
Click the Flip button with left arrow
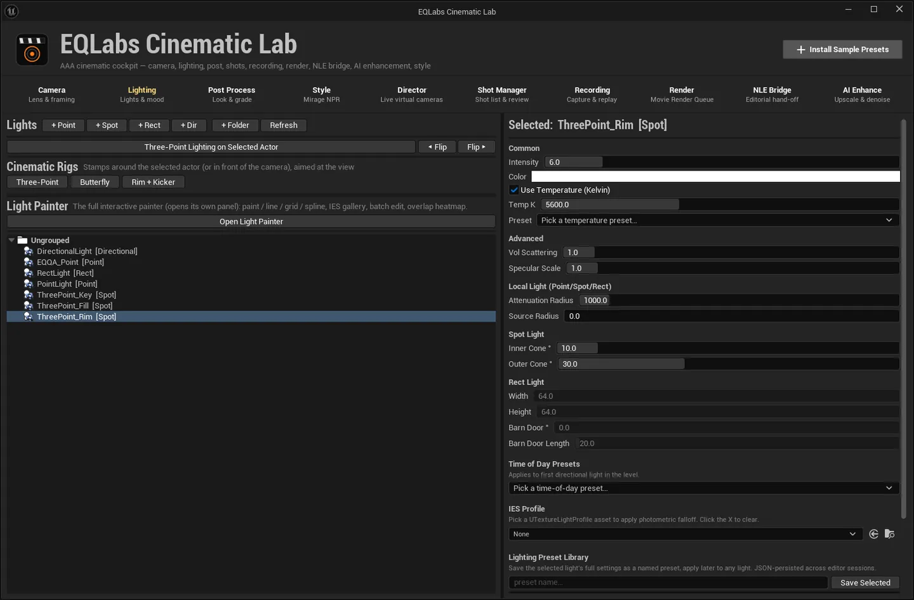click(x=437, y=147)
